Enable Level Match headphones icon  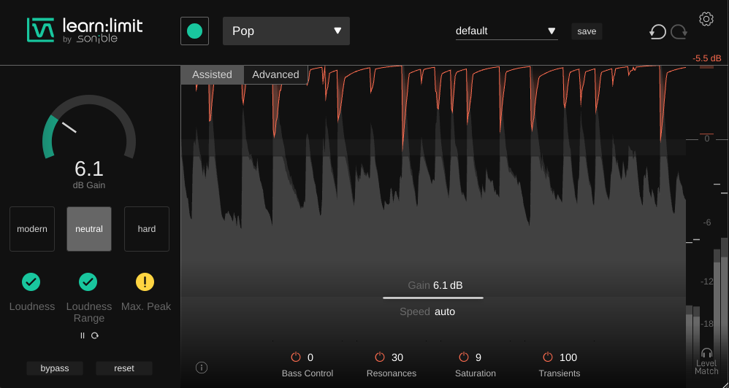706,352
